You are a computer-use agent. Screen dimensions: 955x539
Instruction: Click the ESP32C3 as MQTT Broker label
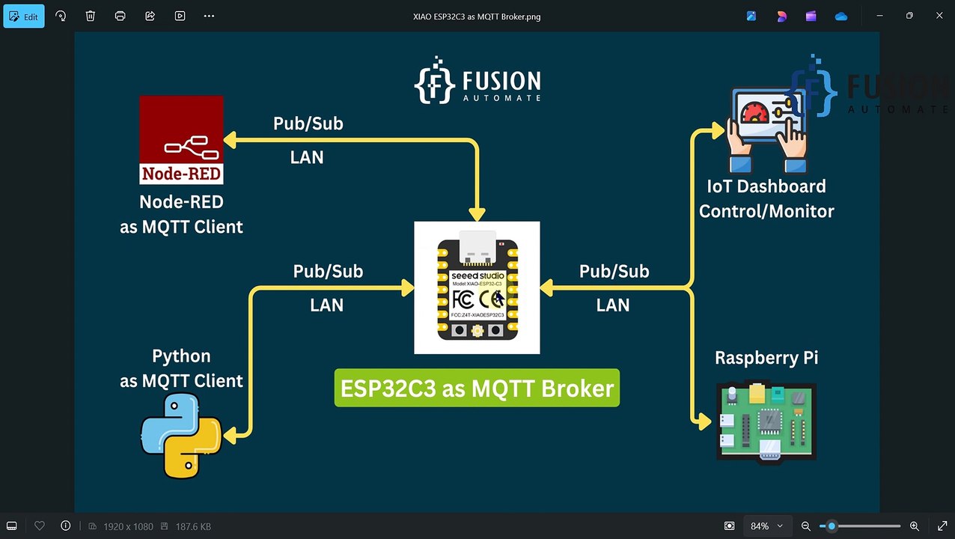coord(477,388)
